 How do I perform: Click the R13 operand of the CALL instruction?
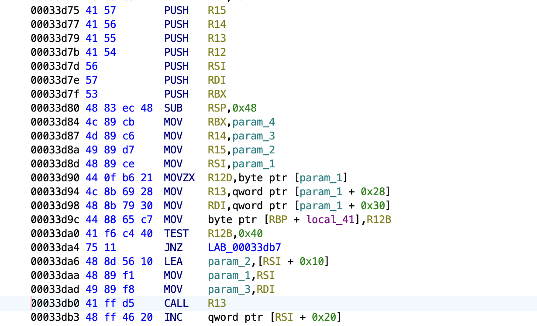pyautogui.click(x=217, y=303)
